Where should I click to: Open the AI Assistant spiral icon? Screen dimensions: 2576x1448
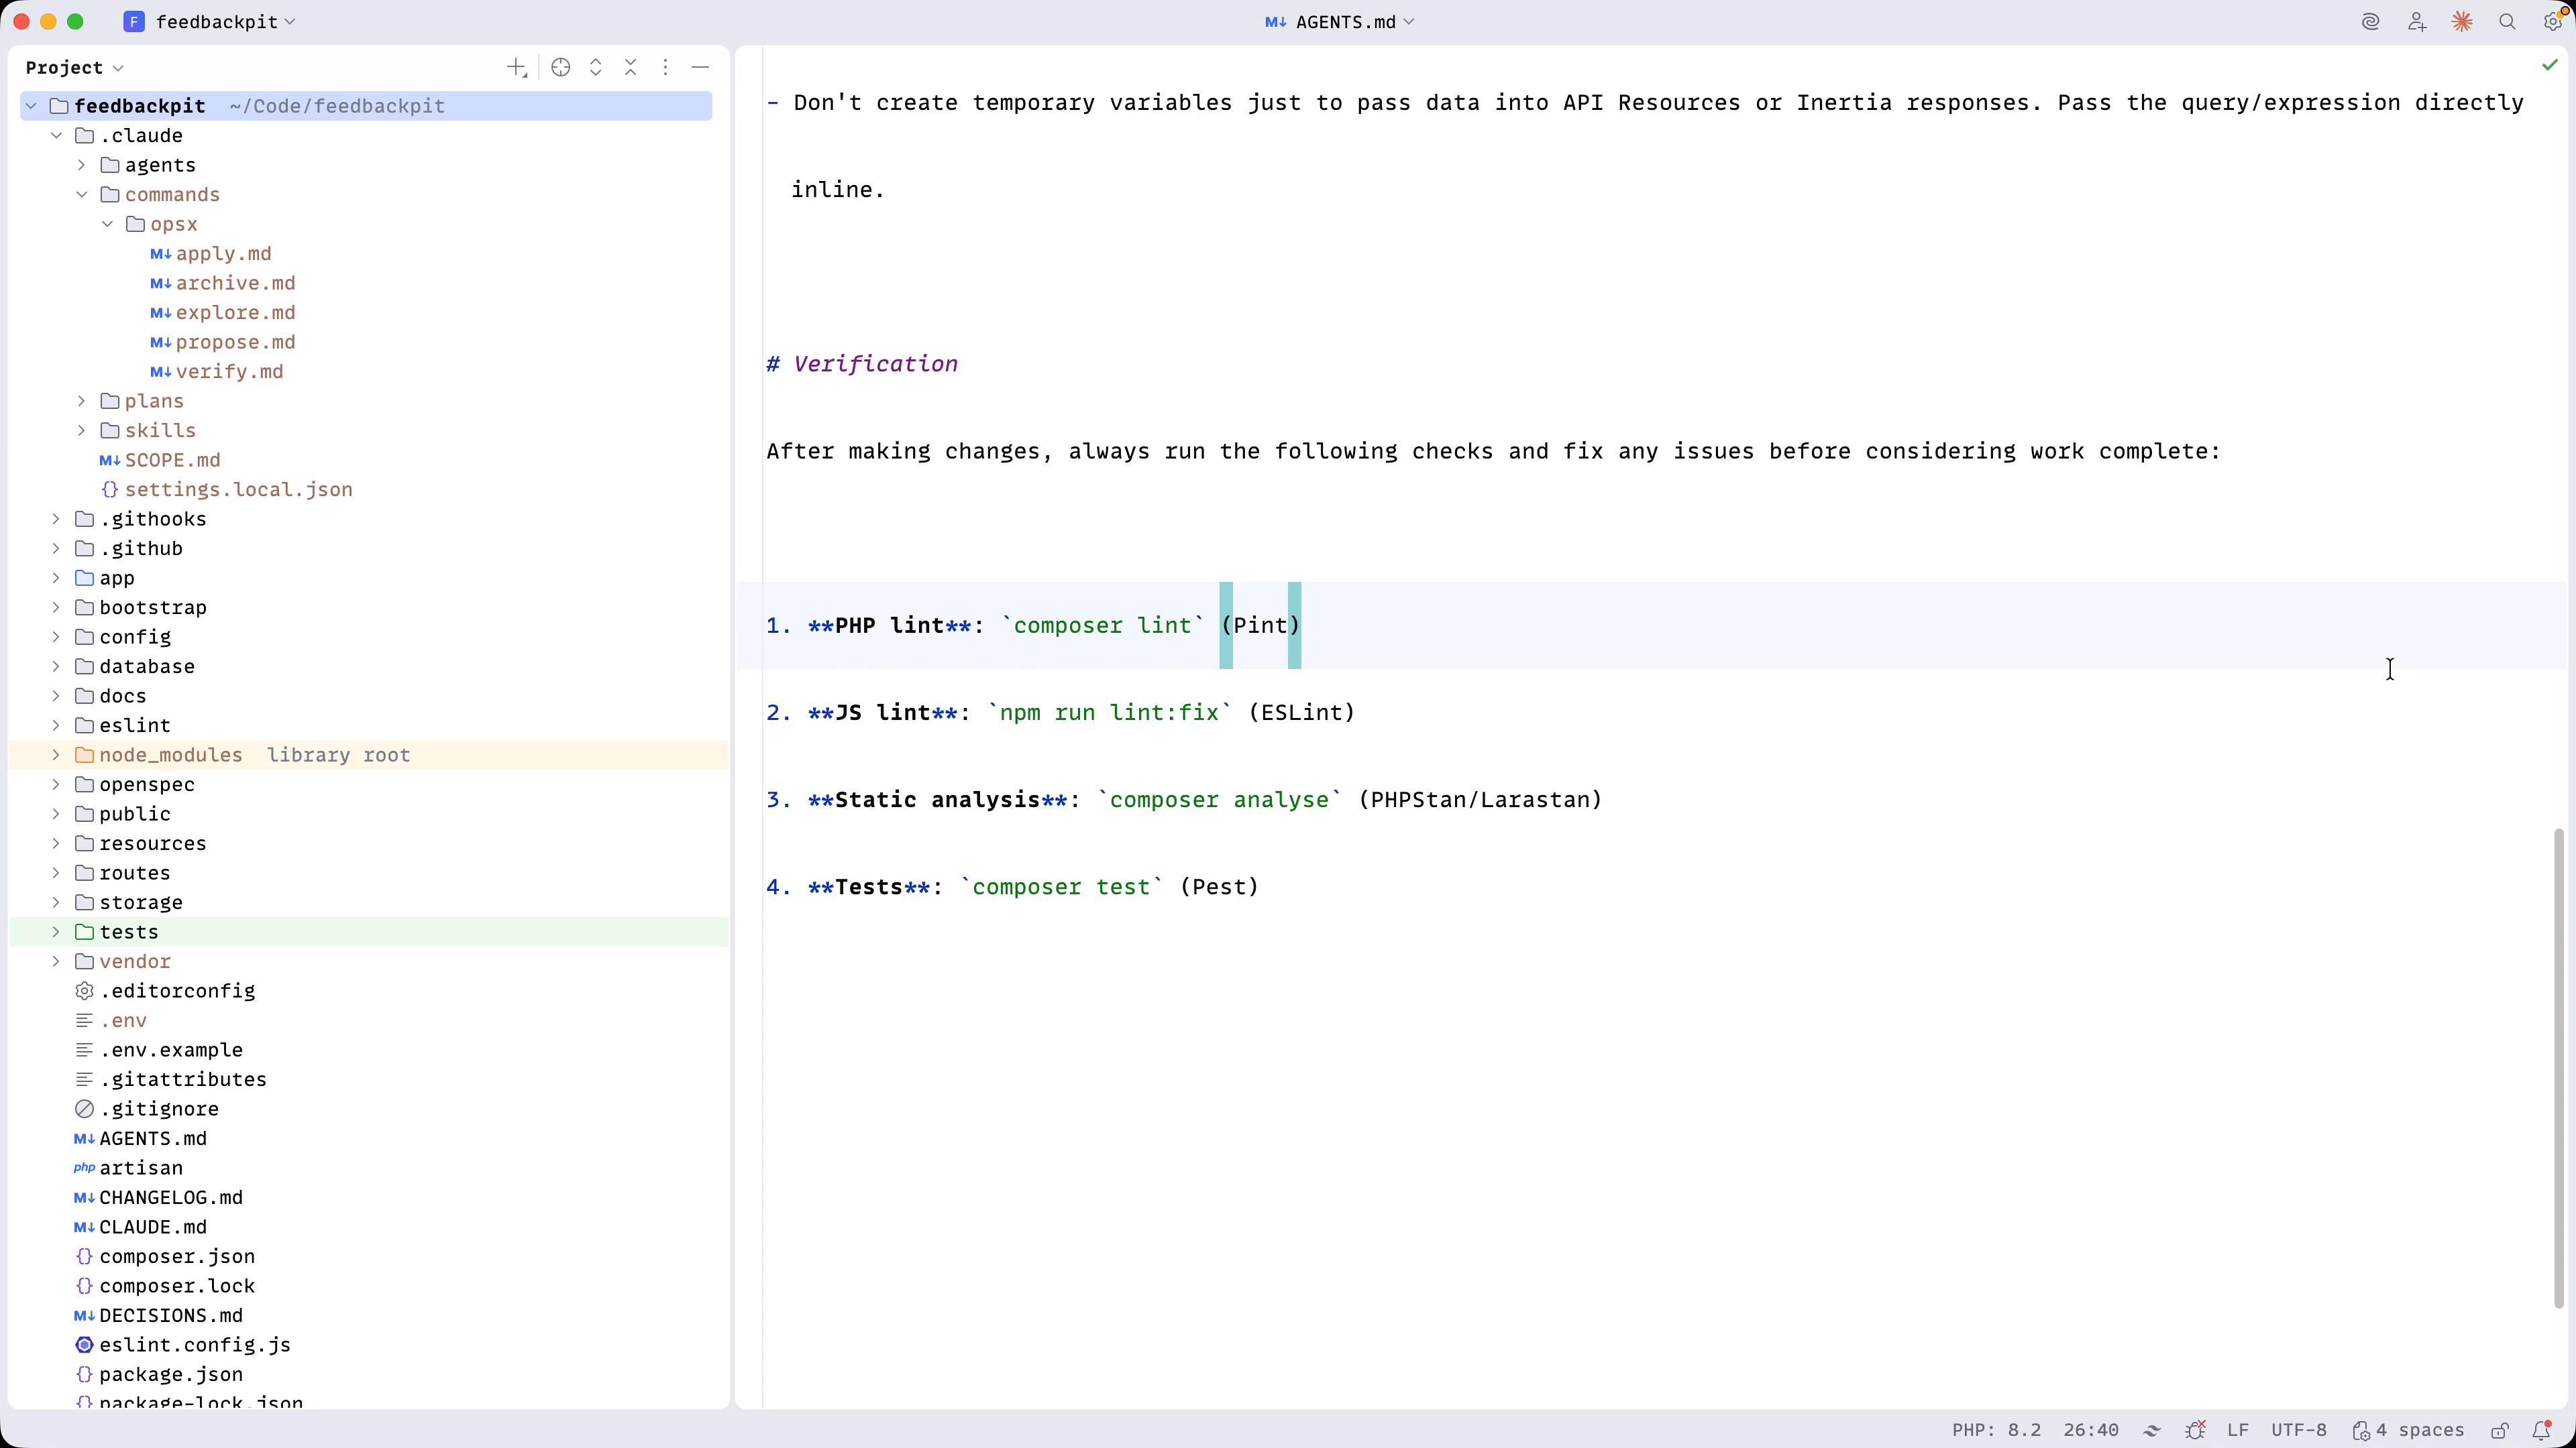tap(2371, 22)
